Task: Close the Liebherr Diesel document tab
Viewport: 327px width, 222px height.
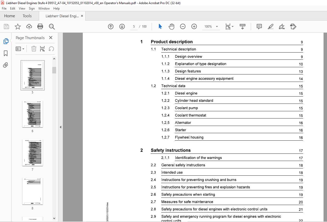Action: coord(82,16)
